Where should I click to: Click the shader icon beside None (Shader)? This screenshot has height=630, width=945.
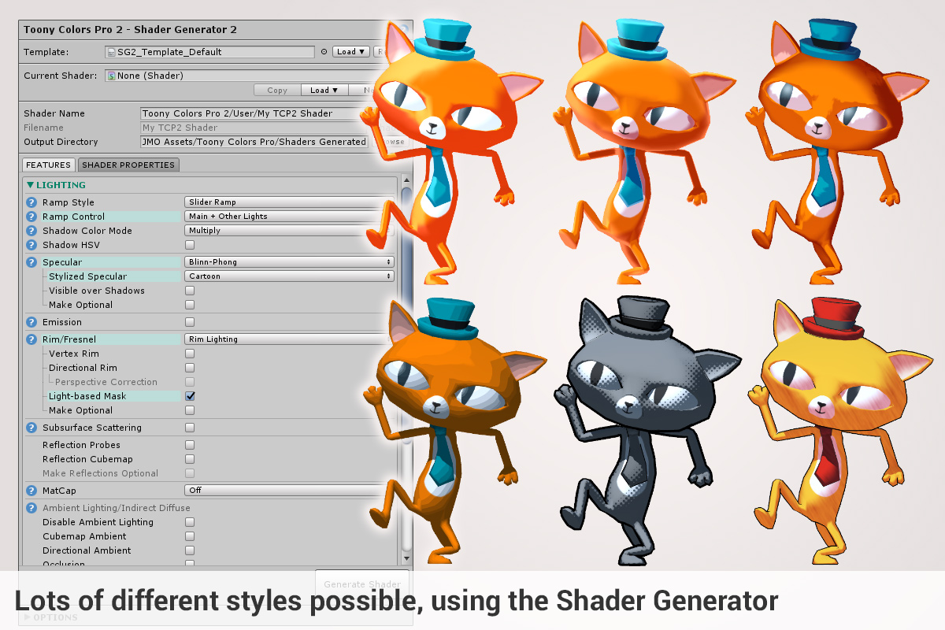pos(112,76)
